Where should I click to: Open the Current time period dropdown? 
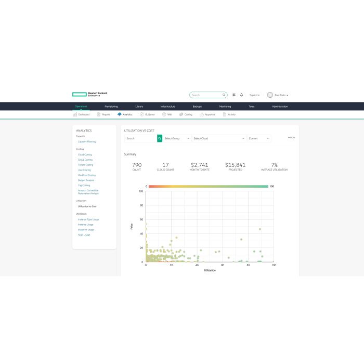click(x=259, y=139)
